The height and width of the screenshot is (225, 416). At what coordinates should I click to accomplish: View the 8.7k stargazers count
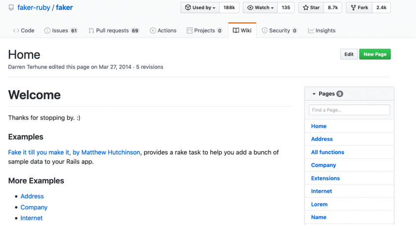click(x=333, y=8)
